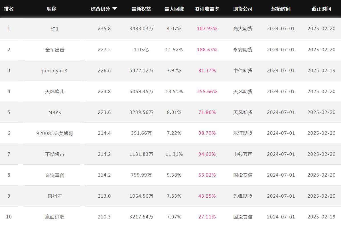Select equity value 1.05亿

(x=141, y=50)
